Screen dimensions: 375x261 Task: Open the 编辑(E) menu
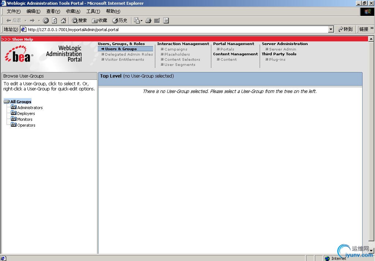[33, 11]
